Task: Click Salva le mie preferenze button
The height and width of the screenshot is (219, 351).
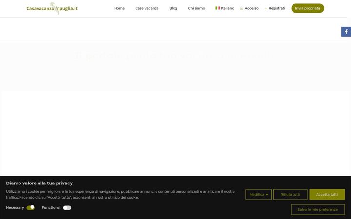Action: pyautogui.click(x=318, y=209)
